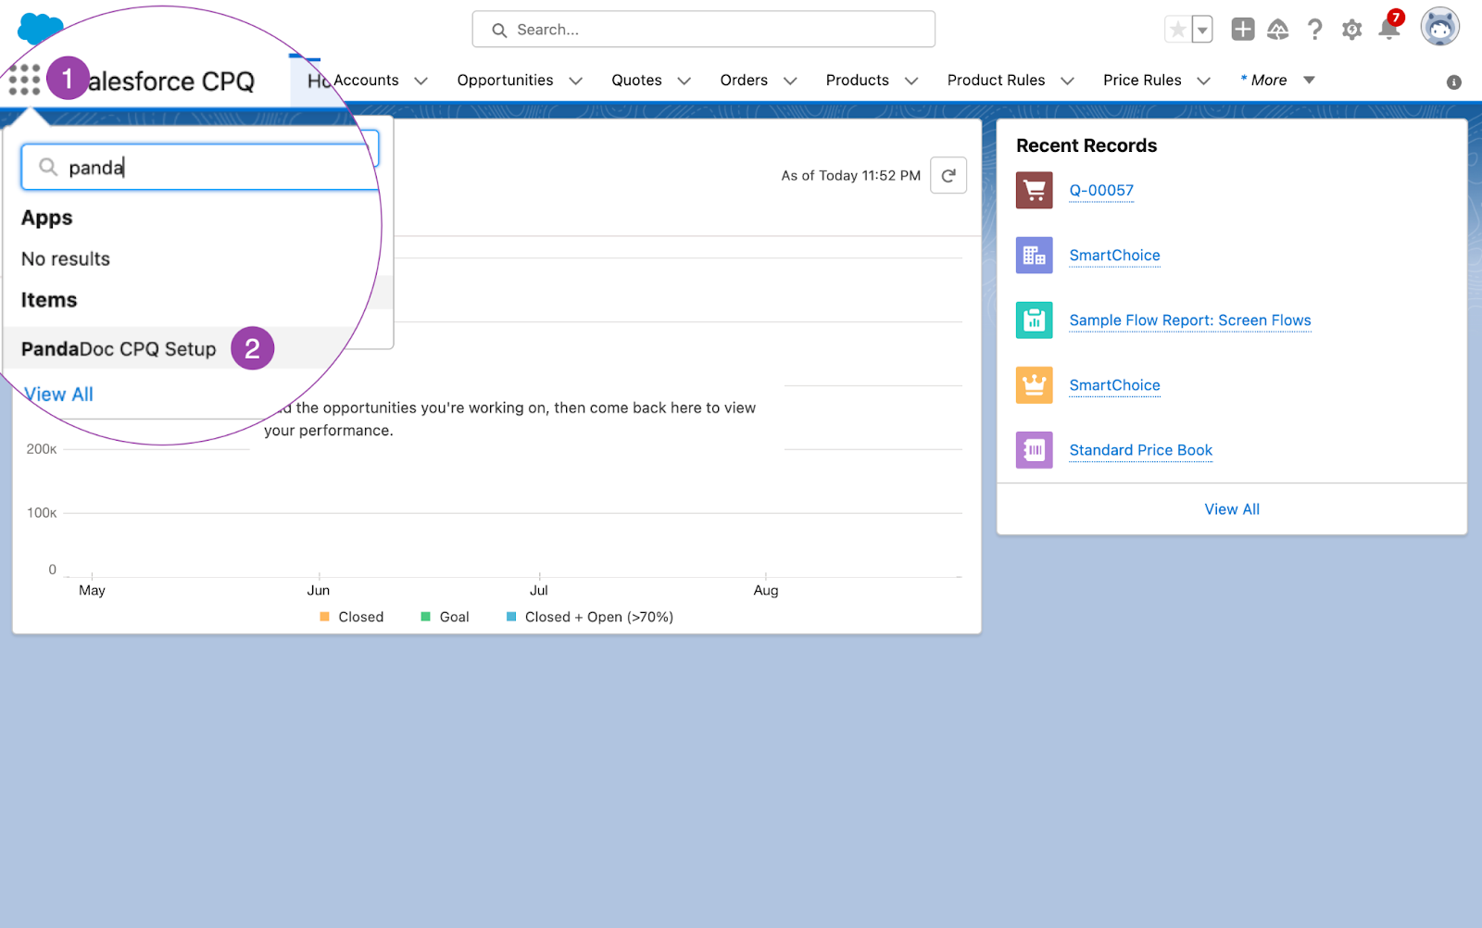Open the SmartChoice opportunity link

tap(1114, 385)
